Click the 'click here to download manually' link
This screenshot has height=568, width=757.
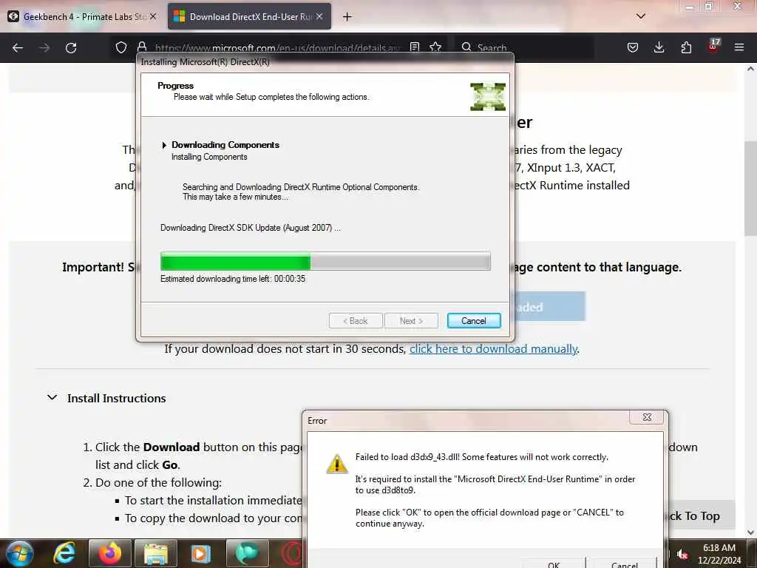click(493, 349)
